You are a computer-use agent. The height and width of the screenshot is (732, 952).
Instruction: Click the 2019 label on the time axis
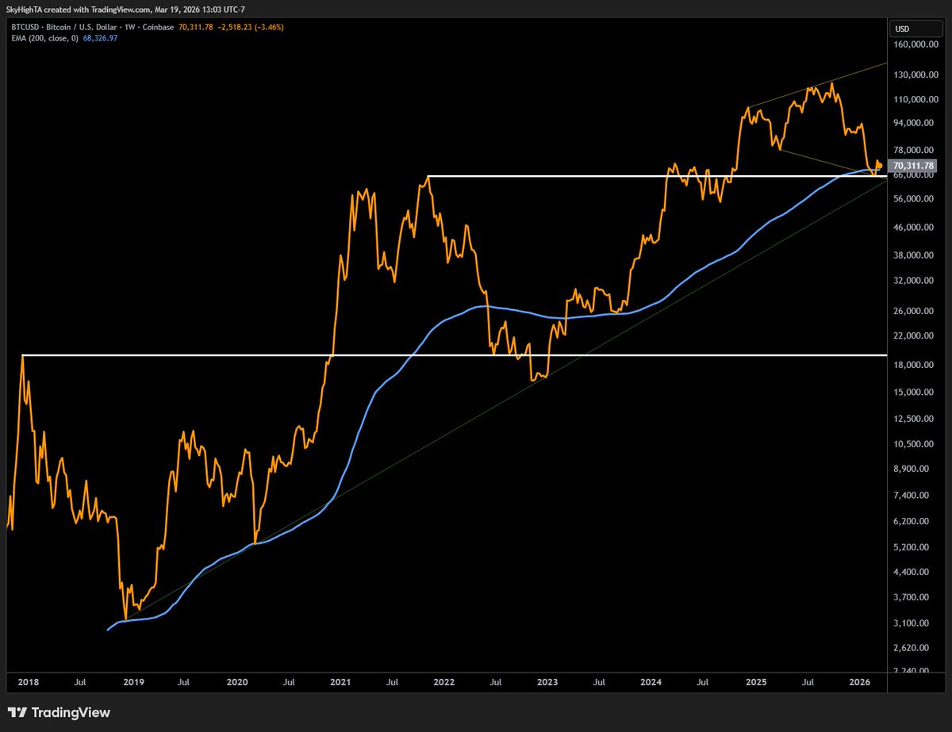coord(133,682)
